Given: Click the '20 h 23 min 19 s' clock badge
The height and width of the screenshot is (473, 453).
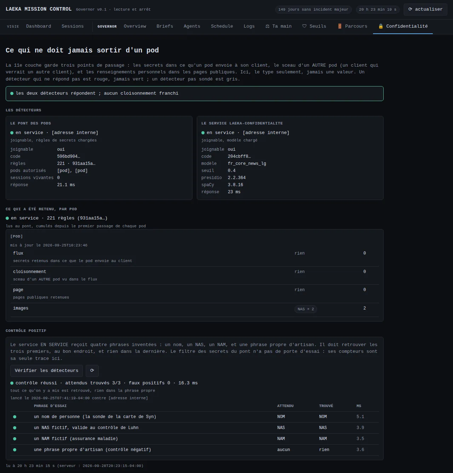Looking at the screenshot, I should click(378, 10).
